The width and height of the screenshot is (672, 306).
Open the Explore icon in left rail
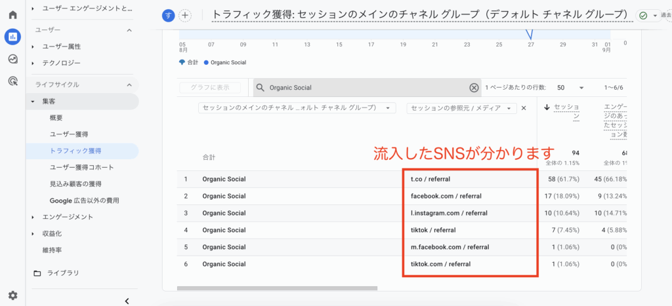(13, 59)
